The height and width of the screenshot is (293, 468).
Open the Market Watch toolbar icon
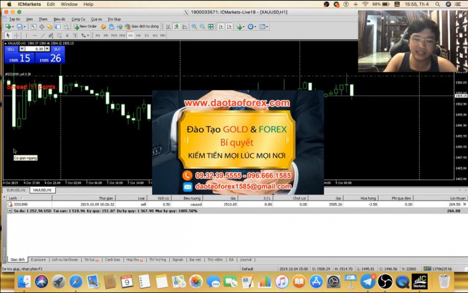[x=34, y=26]
